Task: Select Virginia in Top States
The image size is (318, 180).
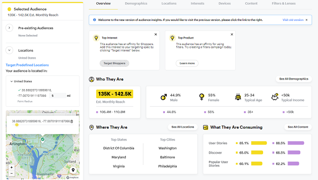Action: pos(119,166)
